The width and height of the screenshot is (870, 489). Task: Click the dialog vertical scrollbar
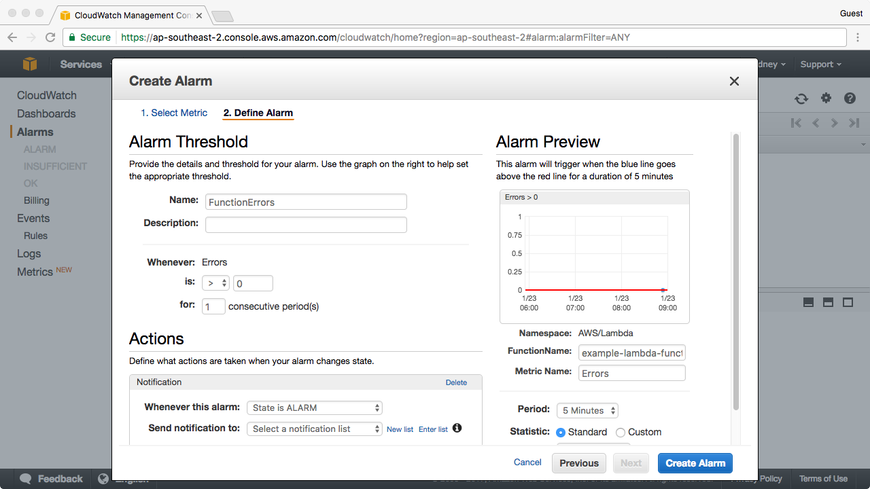coord(735,272)
